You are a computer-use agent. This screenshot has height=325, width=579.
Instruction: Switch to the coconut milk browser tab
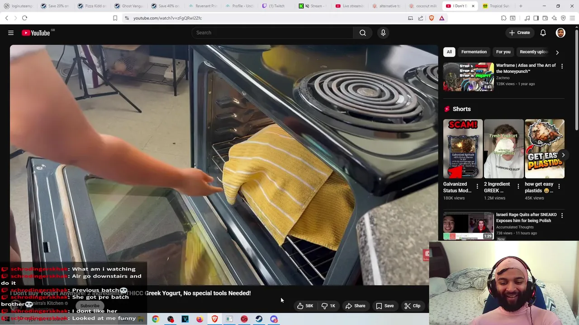[422, 6]
